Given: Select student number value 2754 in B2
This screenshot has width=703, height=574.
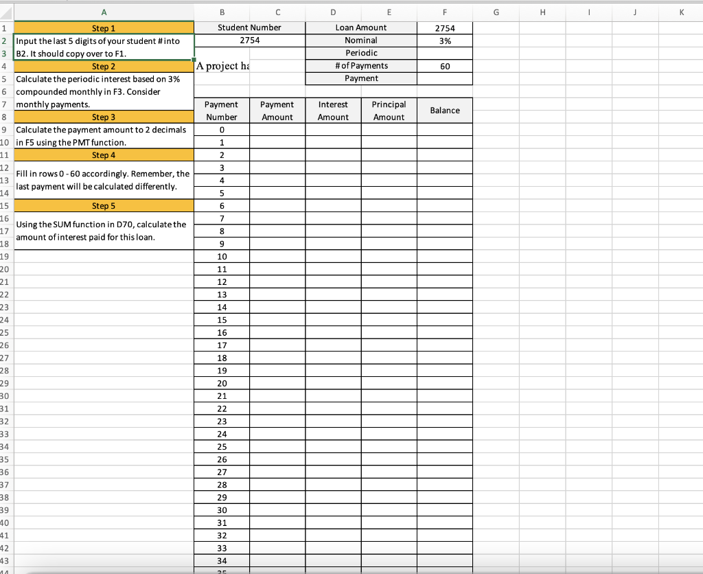Looking at the screenshot, I should coord(250,41).
